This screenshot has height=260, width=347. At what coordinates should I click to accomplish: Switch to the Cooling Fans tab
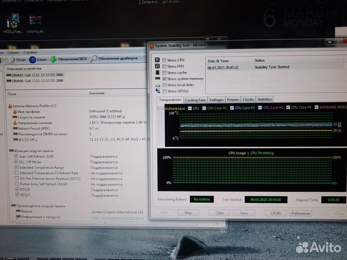pyautogui.click(x=195, y=100)
